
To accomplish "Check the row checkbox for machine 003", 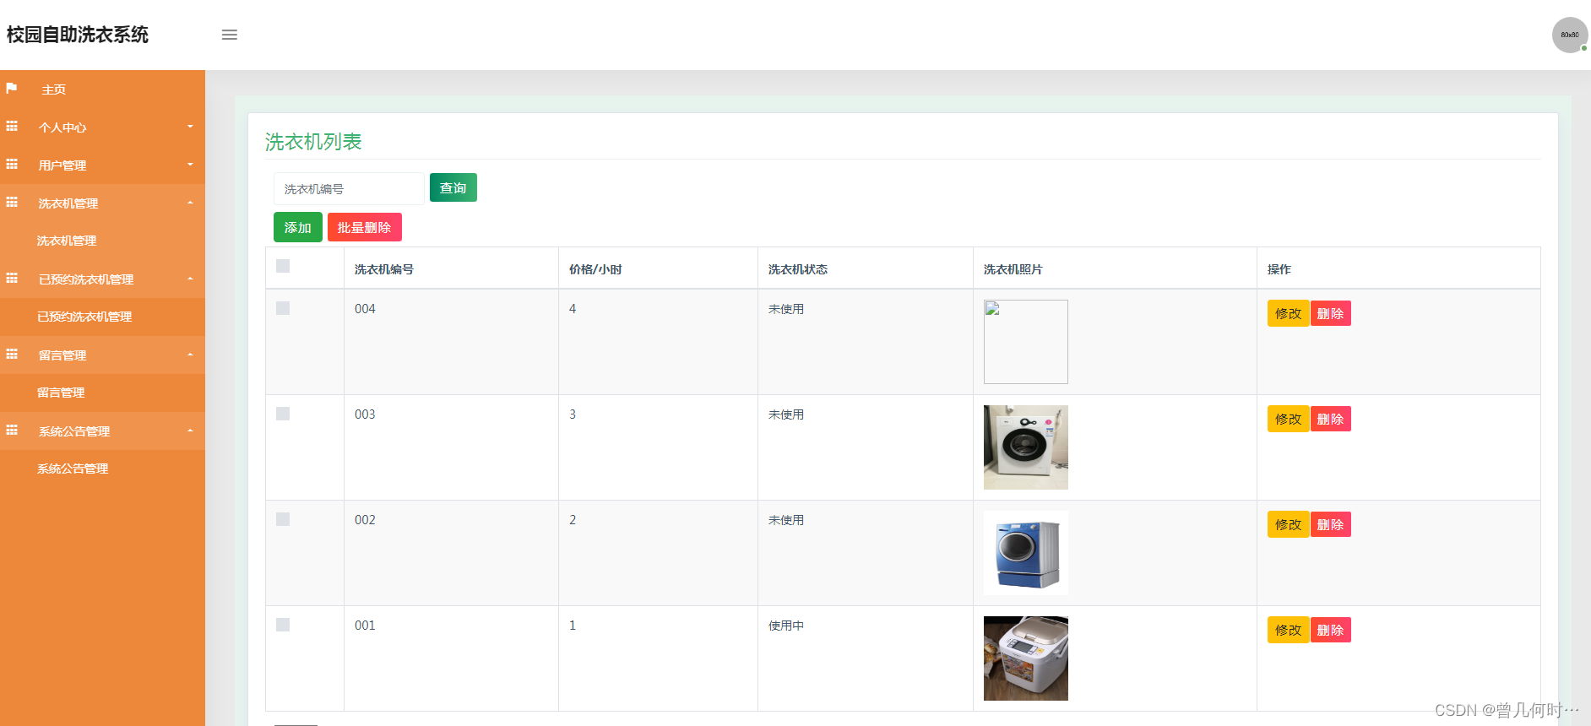I will click(x=283, y=414).
